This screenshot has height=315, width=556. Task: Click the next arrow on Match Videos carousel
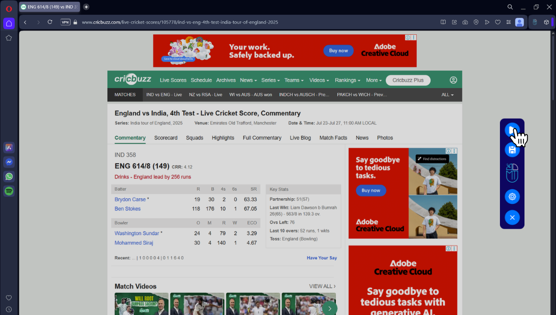(329, 308)
